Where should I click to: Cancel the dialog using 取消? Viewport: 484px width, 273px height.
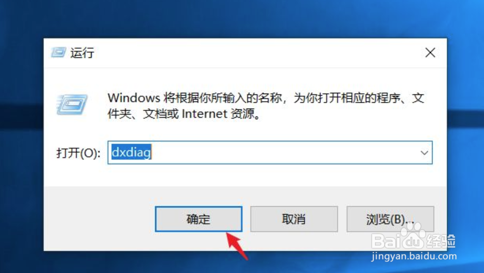click(x=294, y=219)
